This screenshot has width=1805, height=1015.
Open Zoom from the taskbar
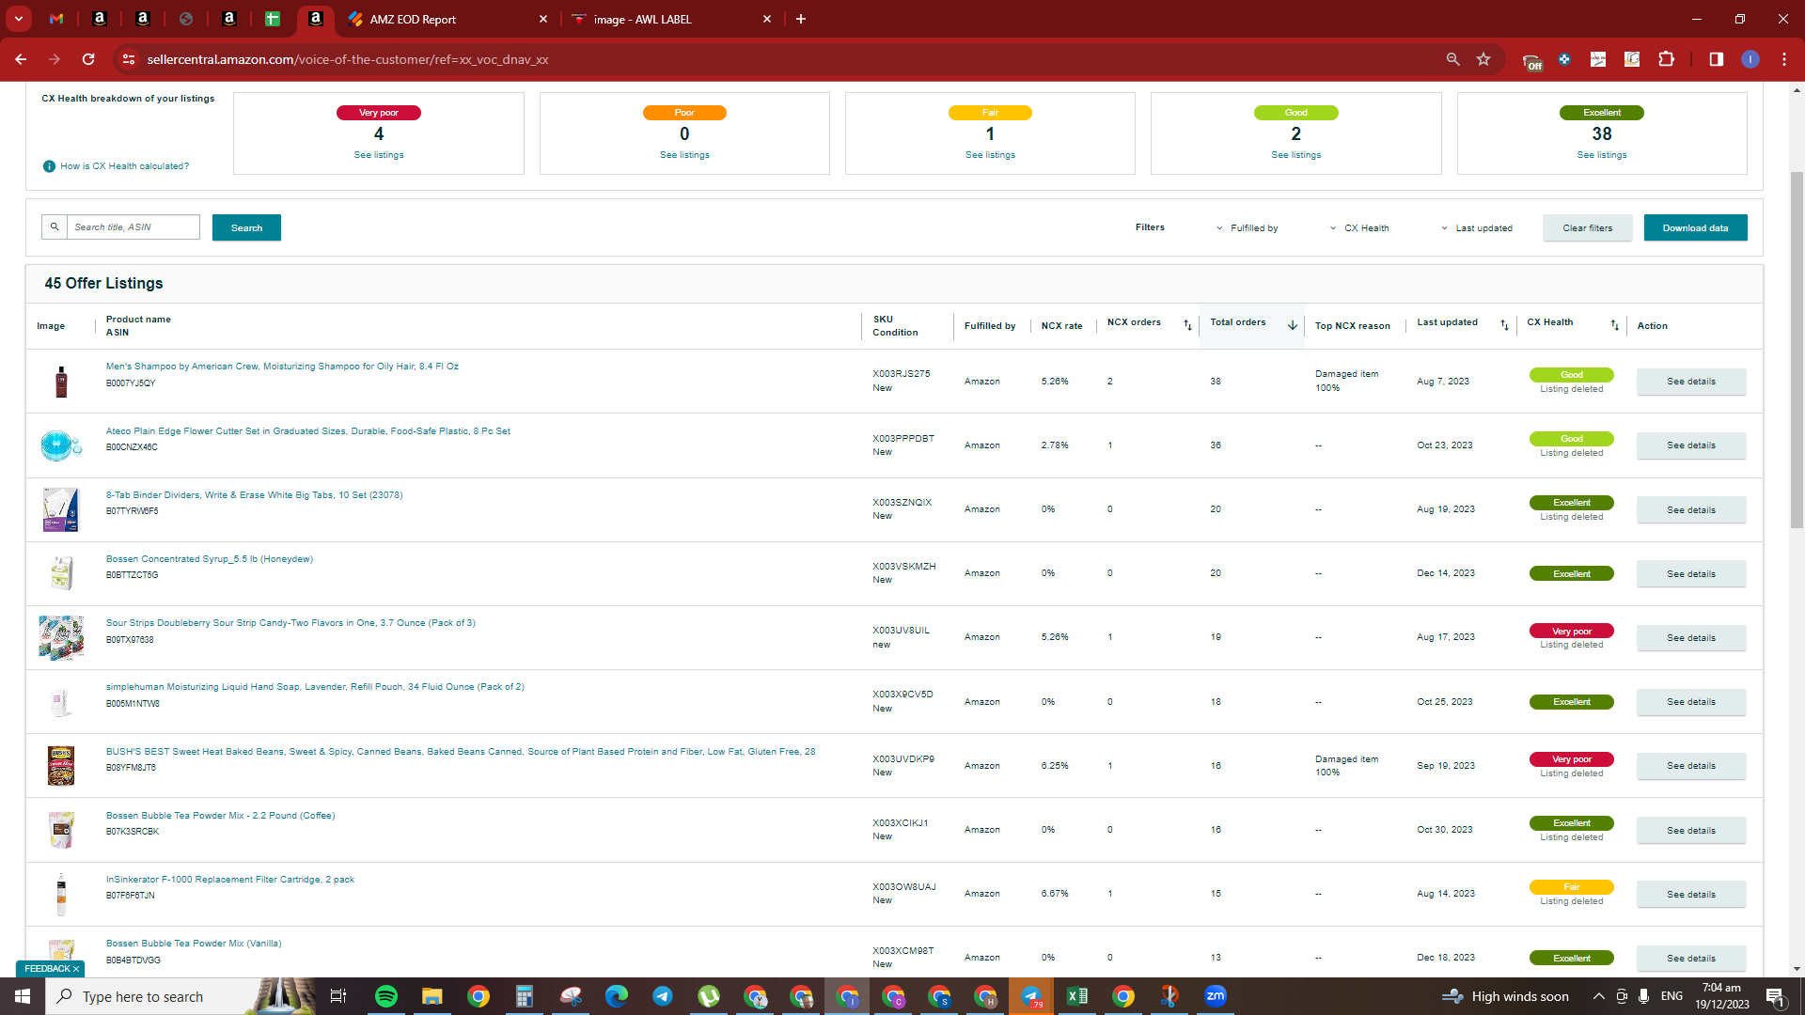1216,996
